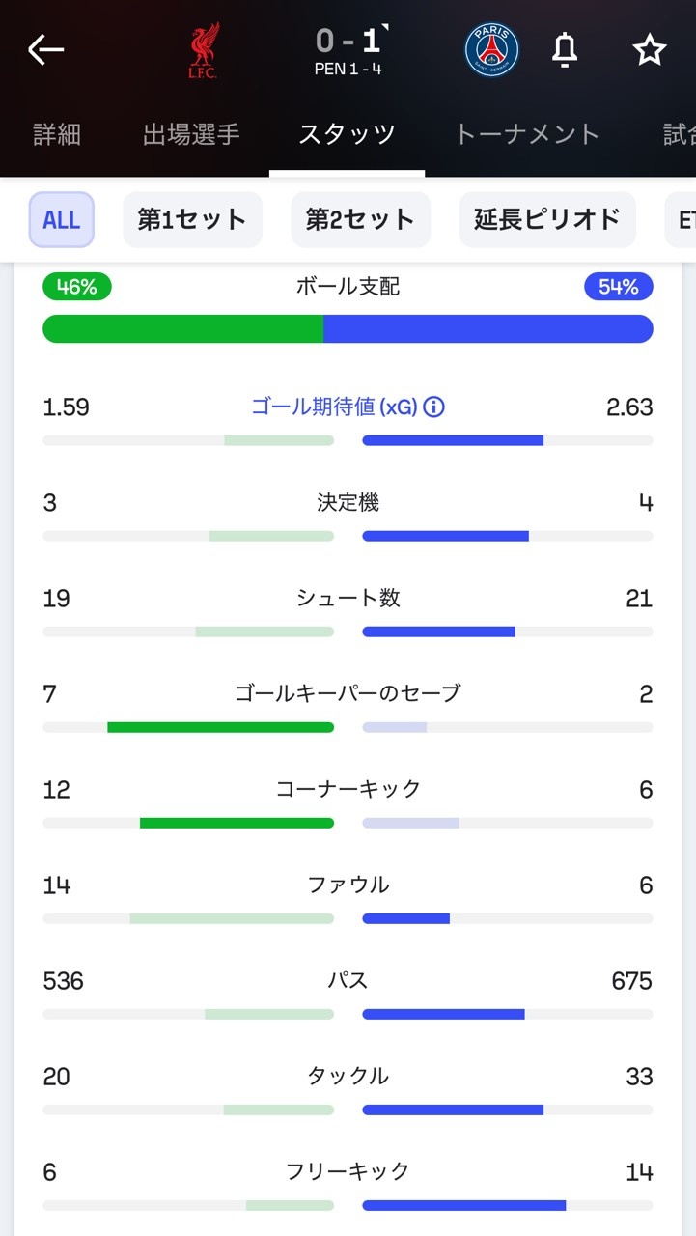Open the ゴール期待値 (xG) link

coord(334,407)
